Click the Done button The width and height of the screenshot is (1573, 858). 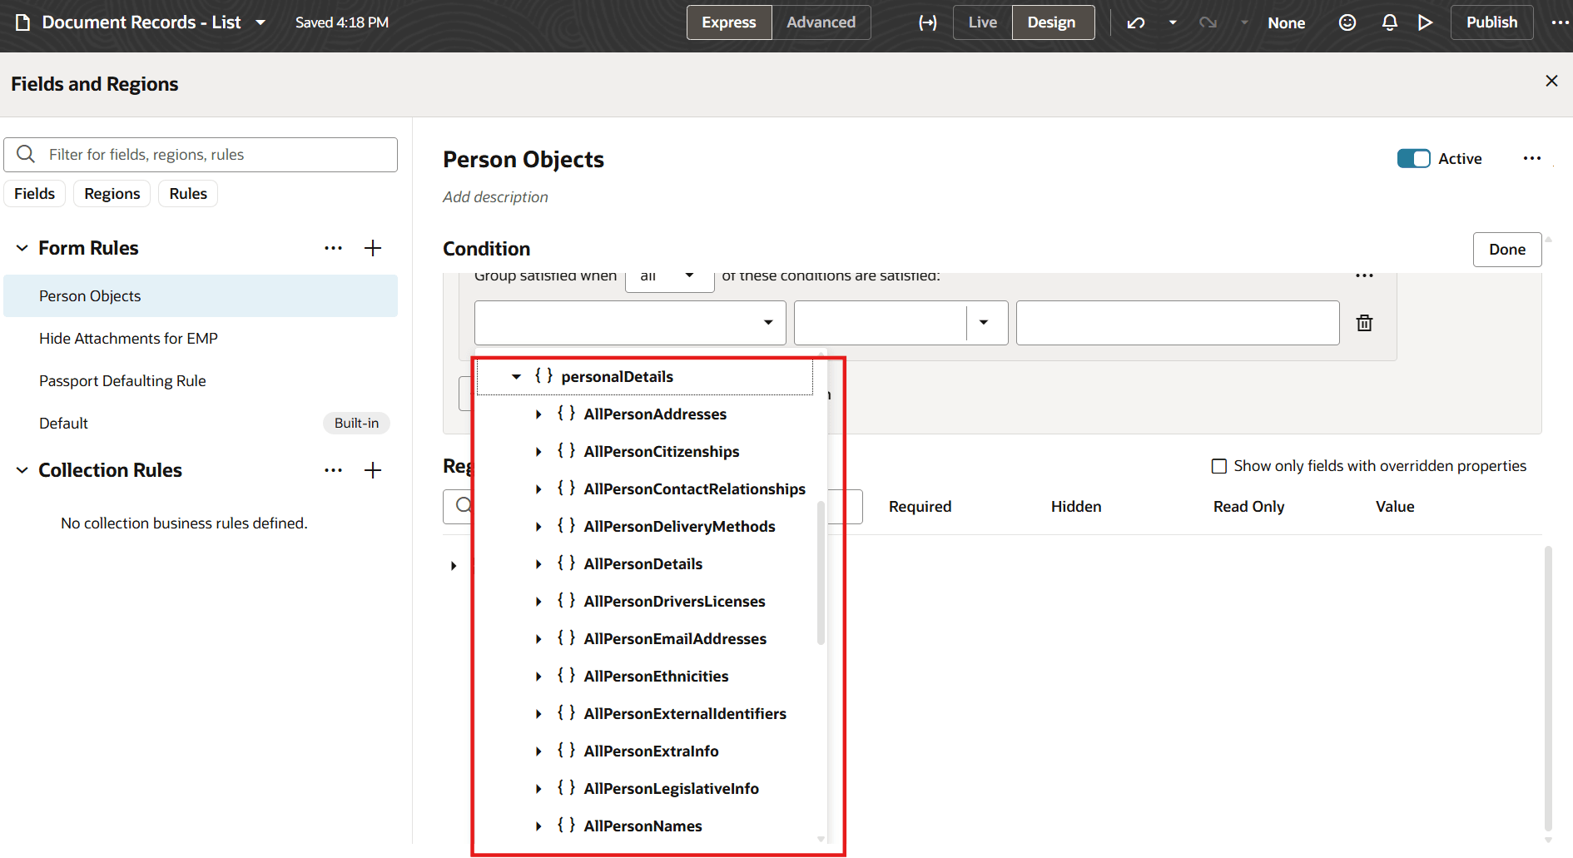click(x=1507, y=250)
